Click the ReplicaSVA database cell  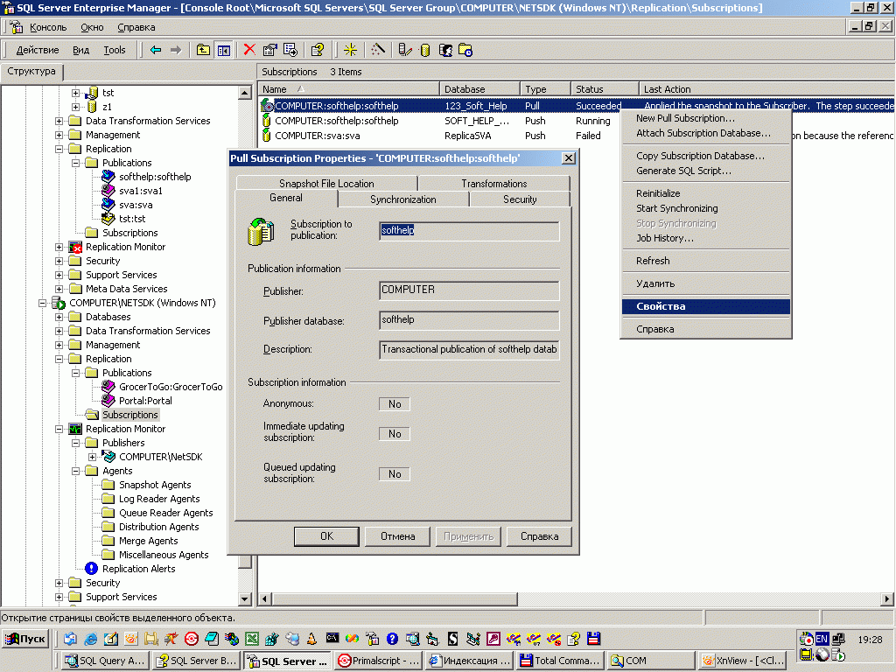click(x=467, y=136)
